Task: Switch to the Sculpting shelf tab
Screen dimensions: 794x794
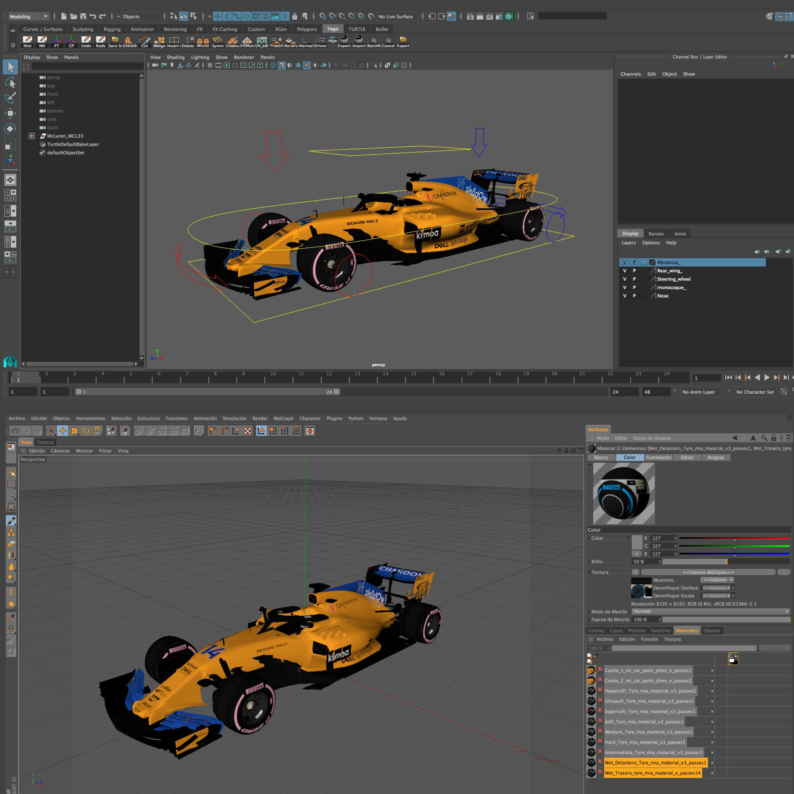Action: (x=83, y=29)
